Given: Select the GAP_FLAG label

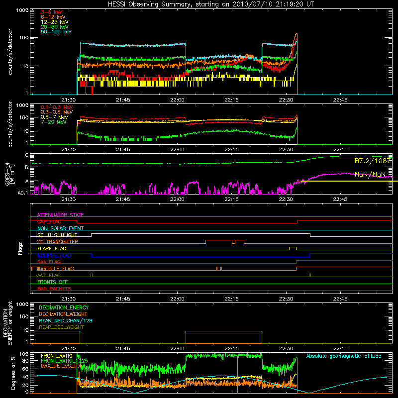Looking at the screenshot, I should pyautogui.click(x=49, y=221).
